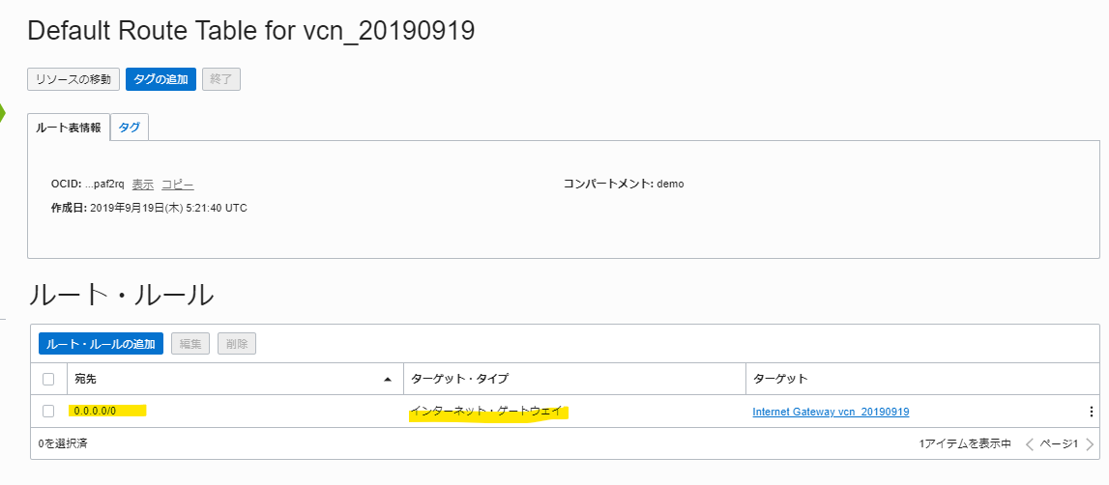Open the row actions three-dot menu
The width and height of the screenshot is (1109, 485).
click(1092, 412)
